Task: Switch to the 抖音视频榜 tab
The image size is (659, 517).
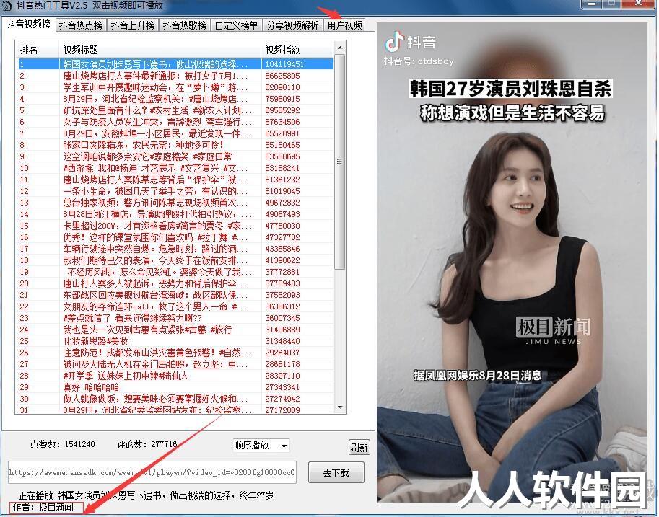Action: coord(29,24)
